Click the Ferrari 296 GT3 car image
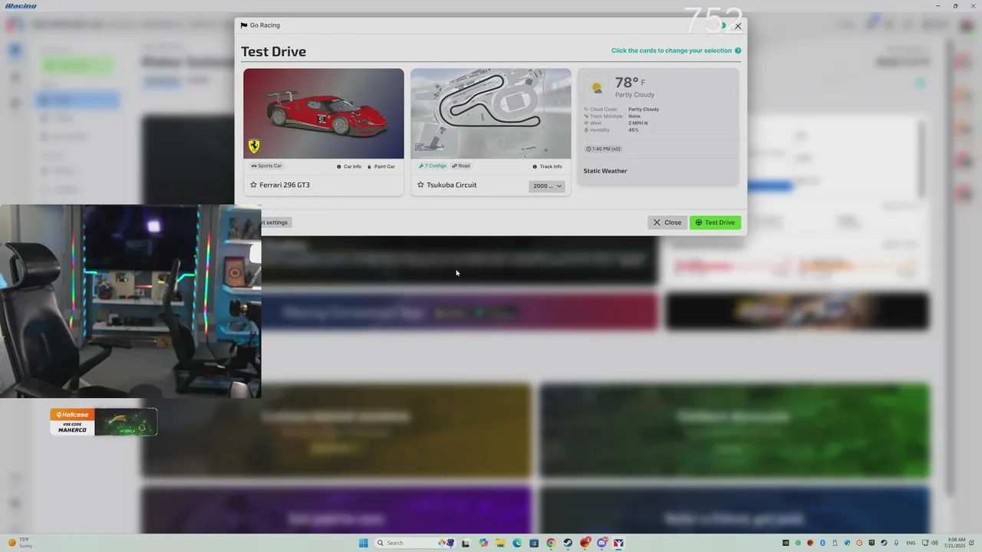Screen dimensions: 982x552 click(x=324, y=113)
